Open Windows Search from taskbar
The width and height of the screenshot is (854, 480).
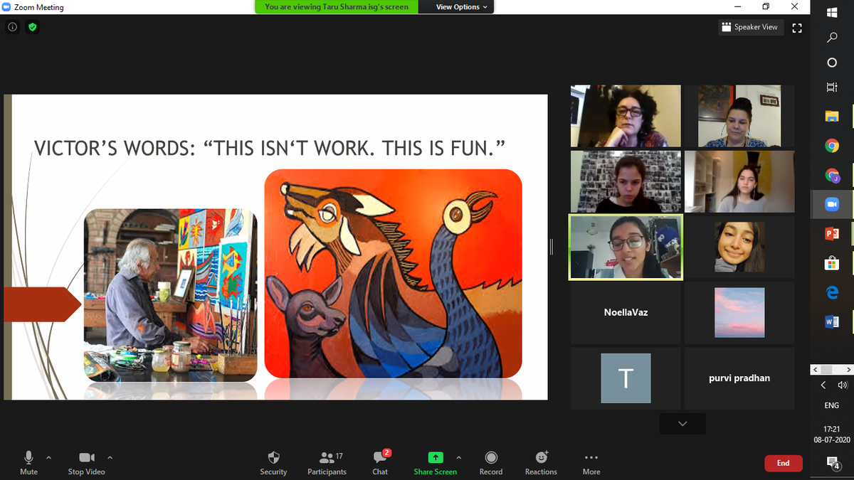(x=832, y=38)
